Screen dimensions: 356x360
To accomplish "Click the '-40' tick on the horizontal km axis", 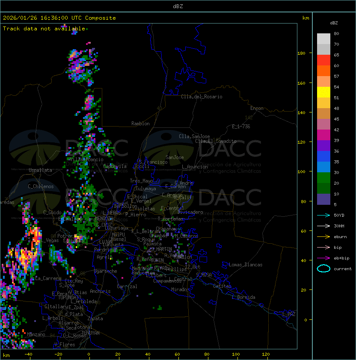I will (28, 354).
